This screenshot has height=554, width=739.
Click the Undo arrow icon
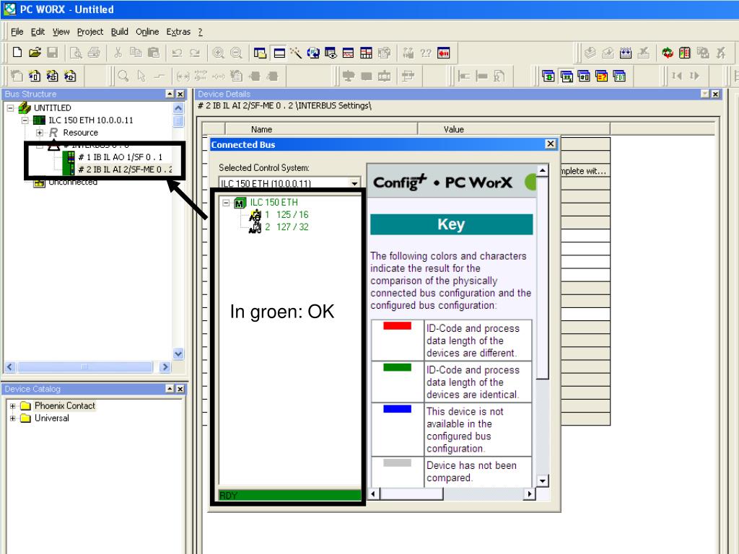click(x=178, y=52)
